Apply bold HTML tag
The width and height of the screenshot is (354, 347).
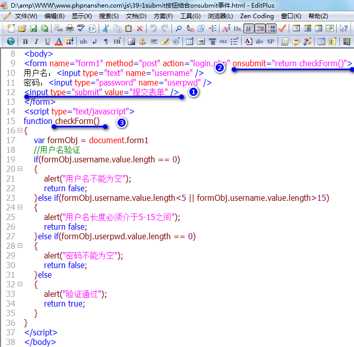[25, 41]
